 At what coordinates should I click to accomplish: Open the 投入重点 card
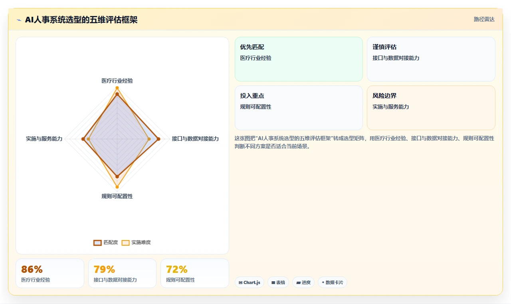299,108
